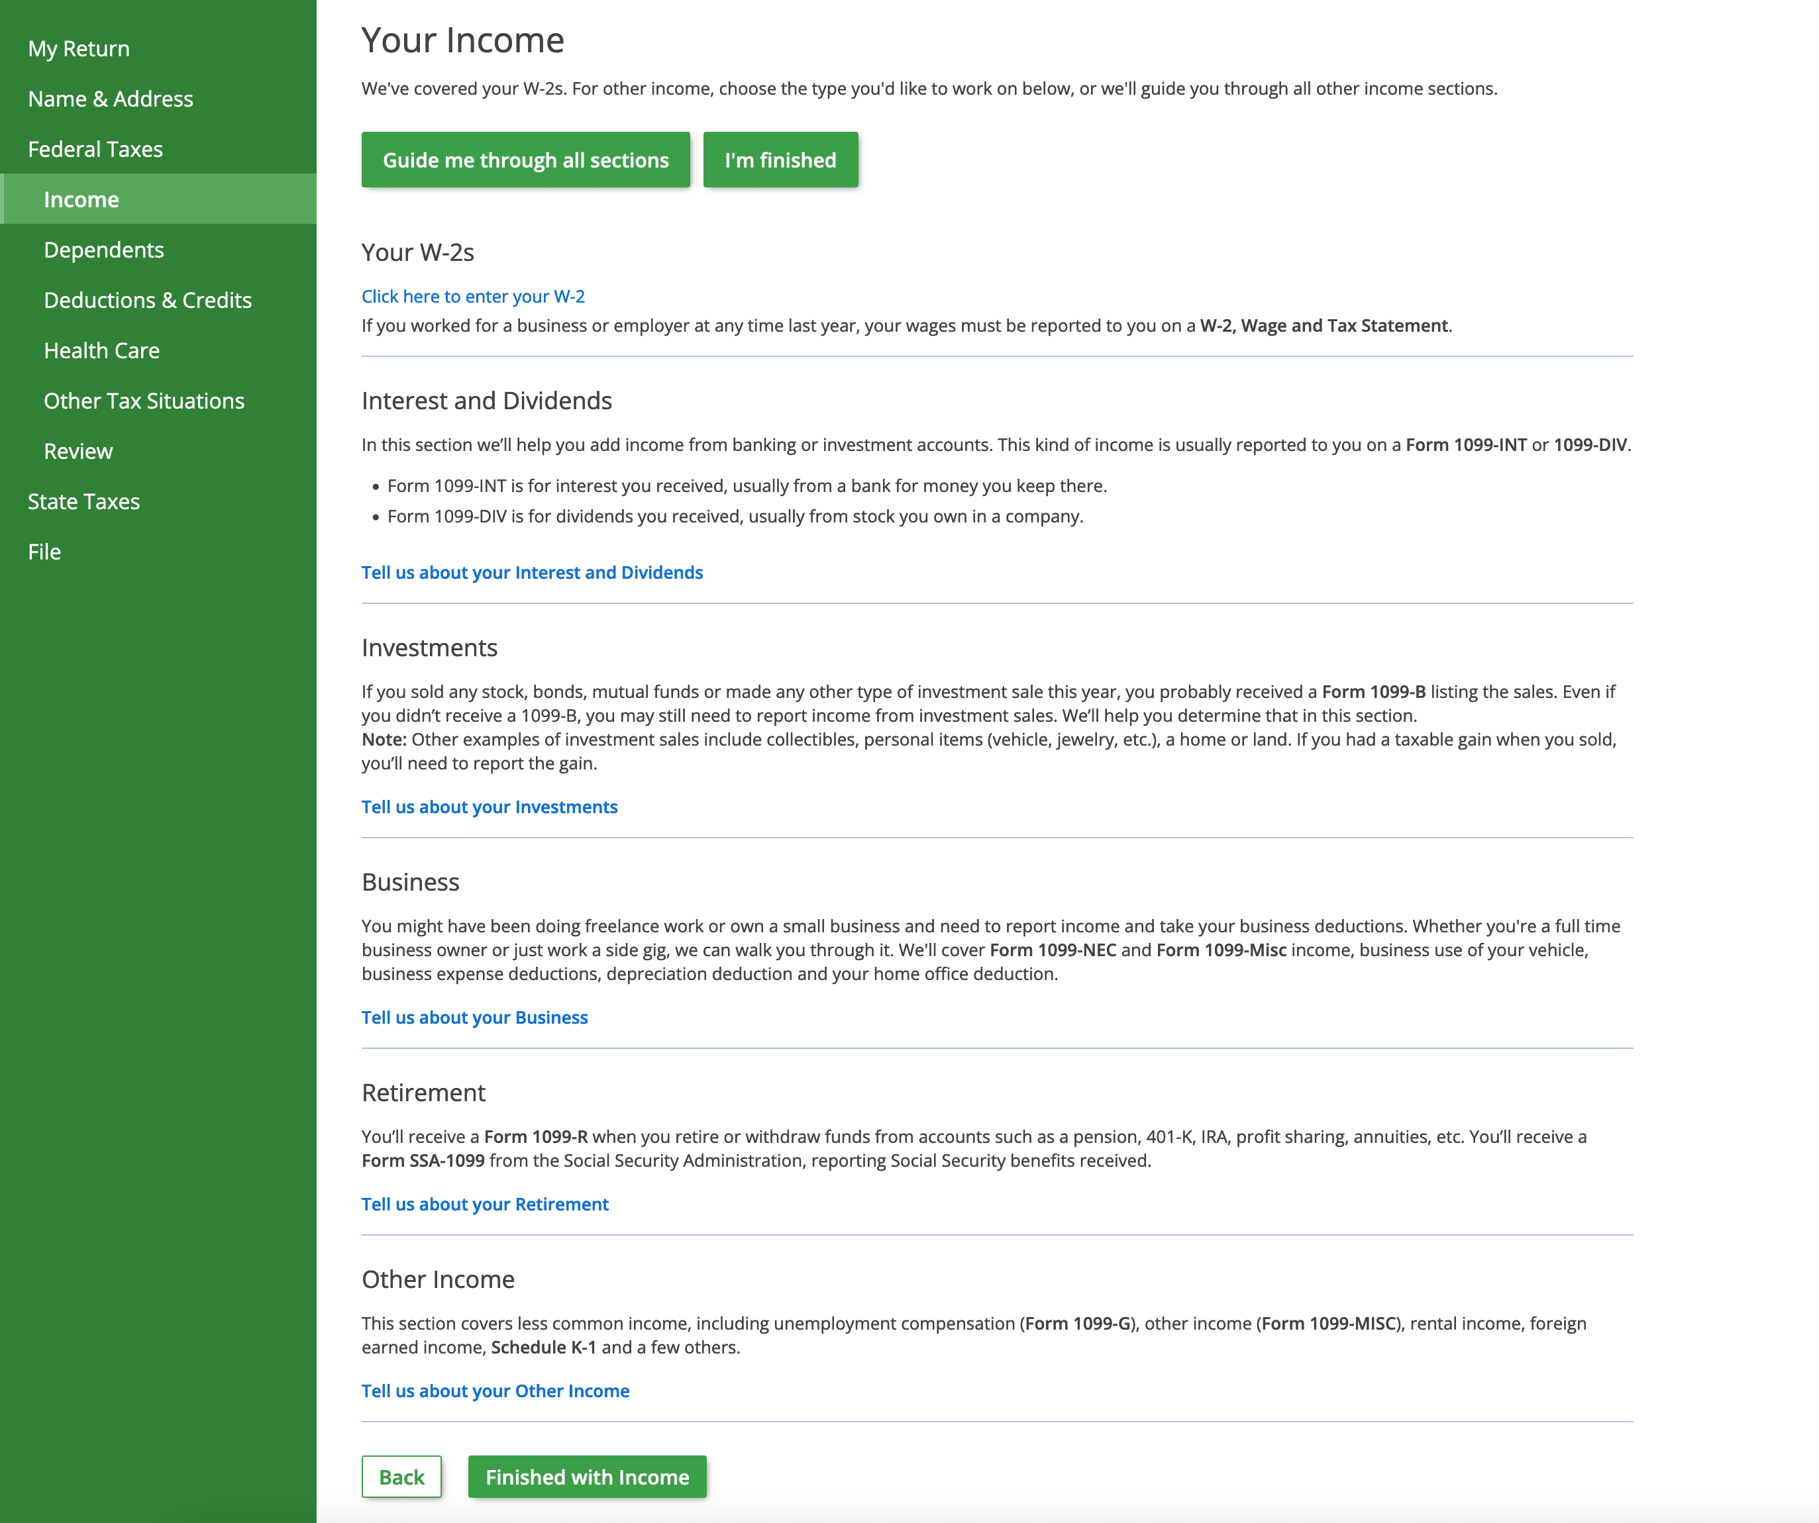Select the File sidebar navigation item
Viewport: 1819px width, 1523px height.
coord(44,550)
